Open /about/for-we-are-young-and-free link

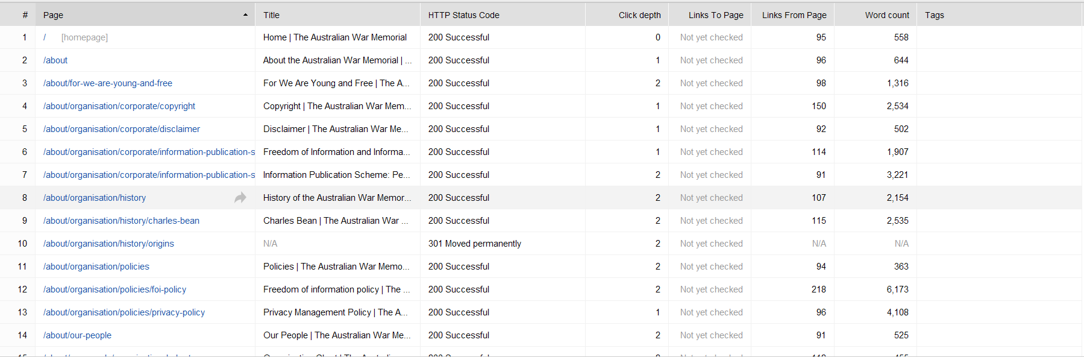(x=108, y=83)
